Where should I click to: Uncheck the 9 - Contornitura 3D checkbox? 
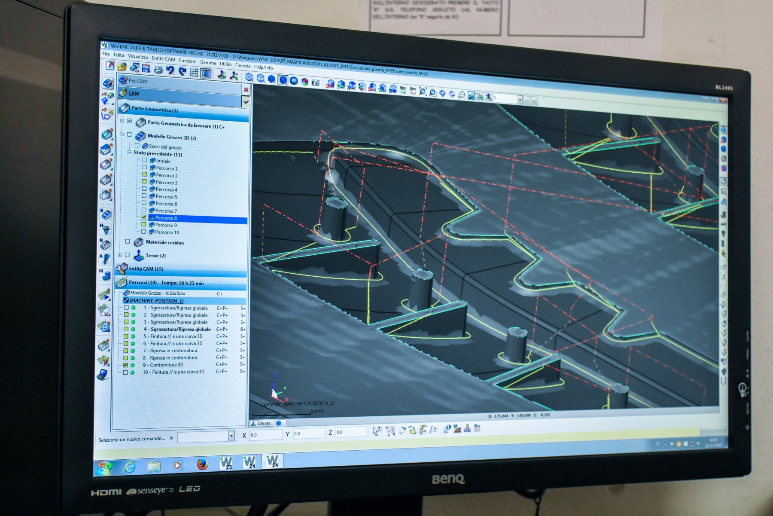point(125,365)
